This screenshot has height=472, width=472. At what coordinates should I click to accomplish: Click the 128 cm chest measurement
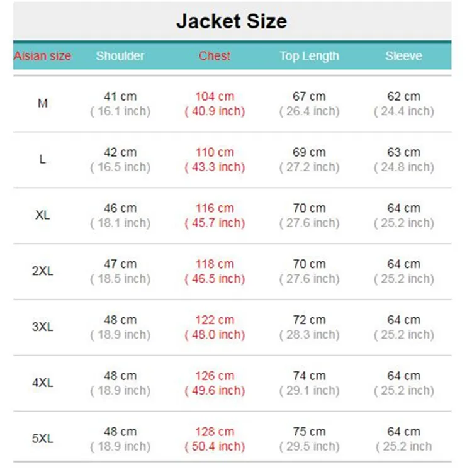click(215, 432)
